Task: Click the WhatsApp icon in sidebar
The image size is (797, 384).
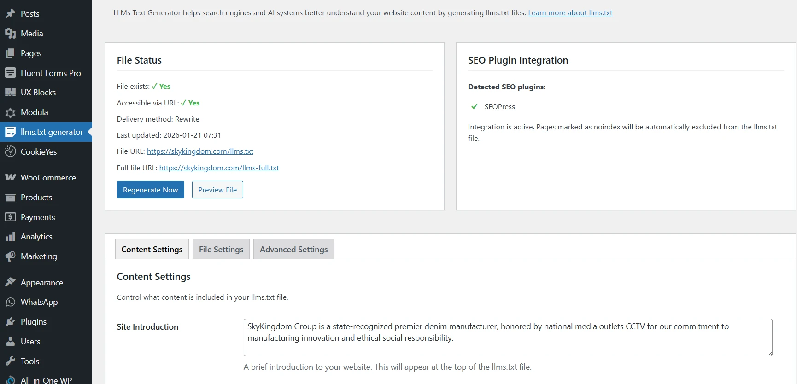Action: pyautogui.click(x=10, y=302)
